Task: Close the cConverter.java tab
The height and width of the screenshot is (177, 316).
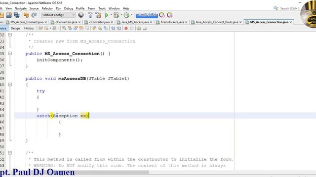Action: 112,22
